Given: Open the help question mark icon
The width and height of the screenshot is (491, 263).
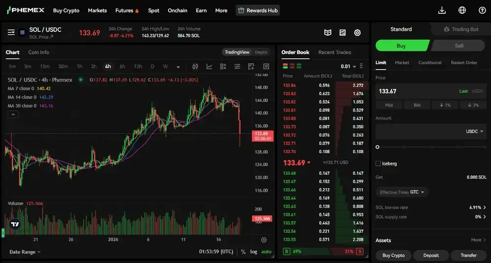Looking at the screenshot, I should [482, 10].
